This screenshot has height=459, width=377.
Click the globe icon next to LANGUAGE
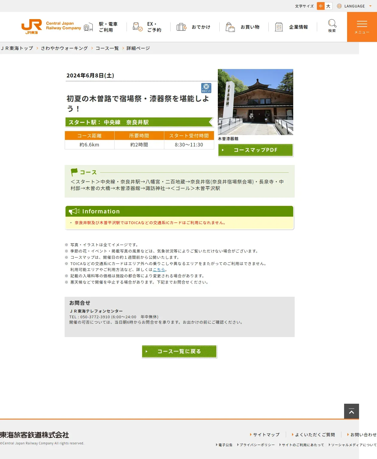[x=339, y=6]
